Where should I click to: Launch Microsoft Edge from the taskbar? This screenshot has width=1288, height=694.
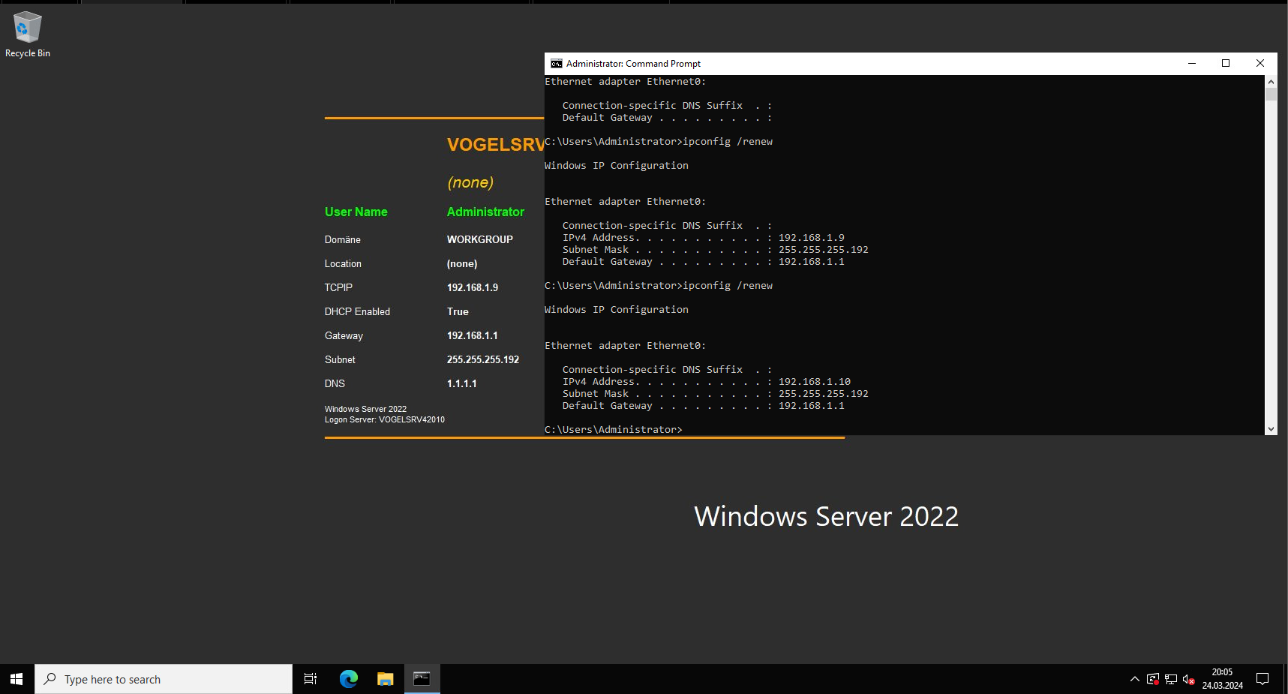click(x=349, y=679)
